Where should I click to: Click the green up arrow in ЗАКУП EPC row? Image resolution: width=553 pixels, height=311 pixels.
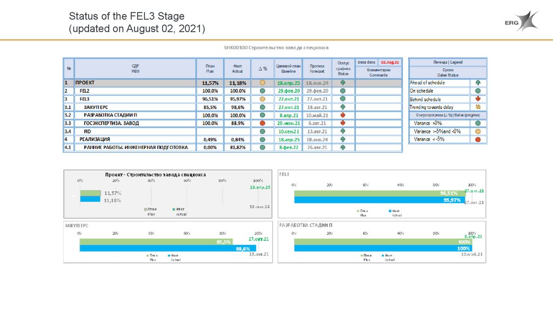[342, 107]
